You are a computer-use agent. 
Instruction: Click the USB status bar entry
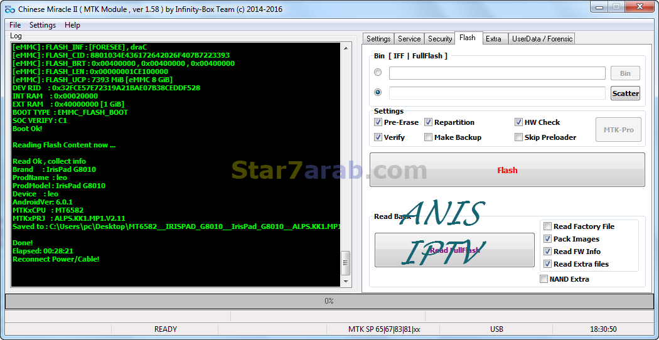pos(497,329)
